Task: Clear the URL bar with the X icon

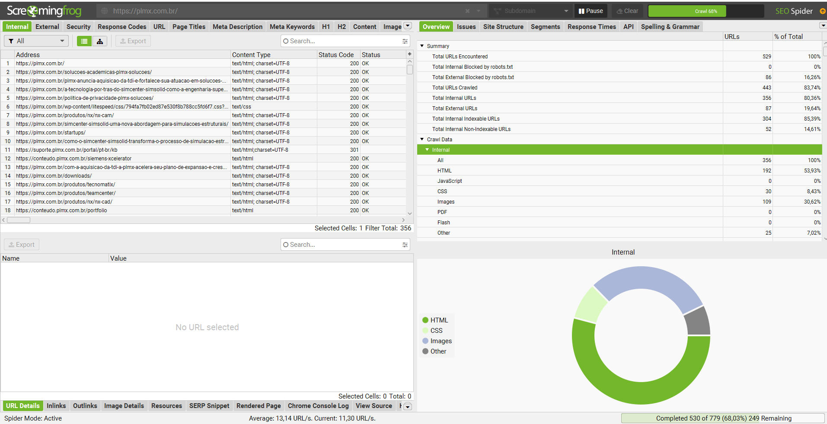Action: [x=467, y=11]
